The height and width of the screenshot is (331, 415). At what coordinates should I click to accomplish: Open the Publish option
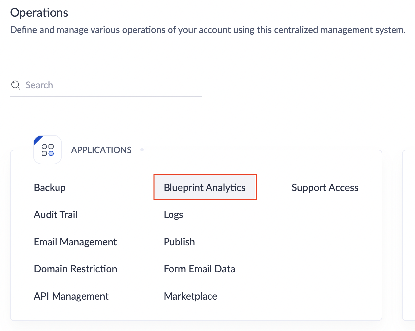coord(179,242)
